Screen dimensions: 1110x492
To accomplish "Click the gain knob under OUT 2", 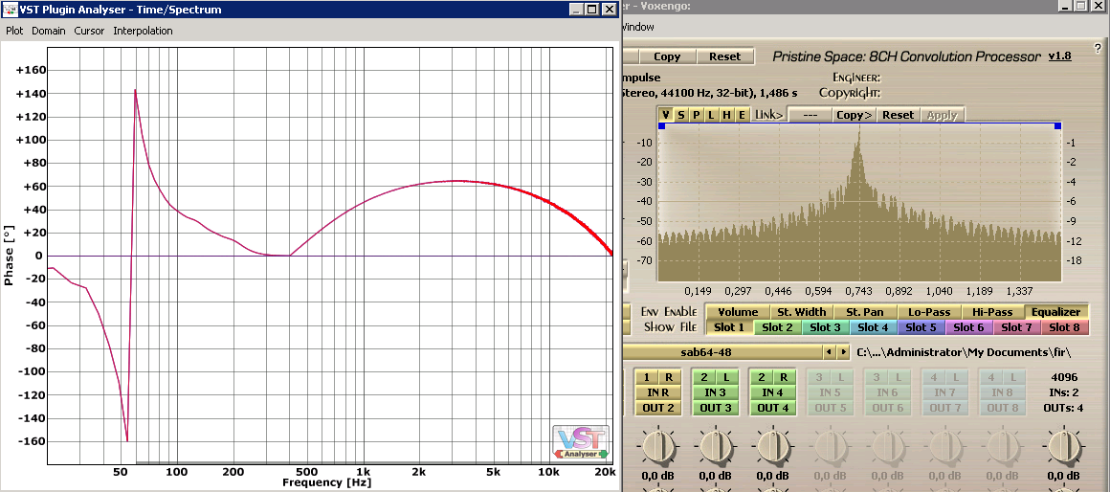I will point(658,447).
